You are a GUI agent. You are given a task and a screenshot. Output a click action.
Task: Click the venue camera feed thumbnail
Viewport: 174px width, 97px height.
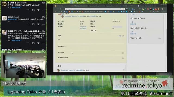click(x=23, y=65)
